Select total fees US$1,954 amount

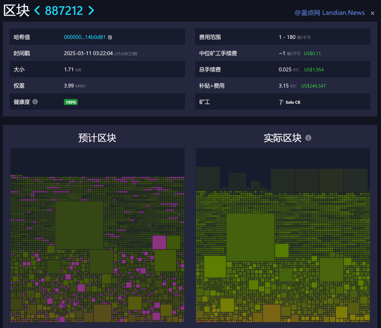(314, 70)
